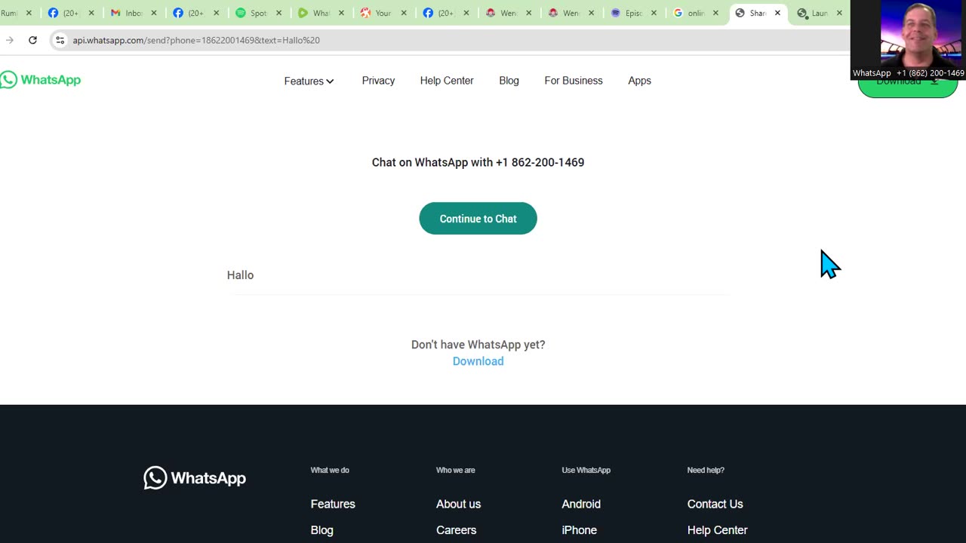Click the "Don't have WhatsApp yet?" text
This screenshot has width=966, height=543.
pos(478,345)
